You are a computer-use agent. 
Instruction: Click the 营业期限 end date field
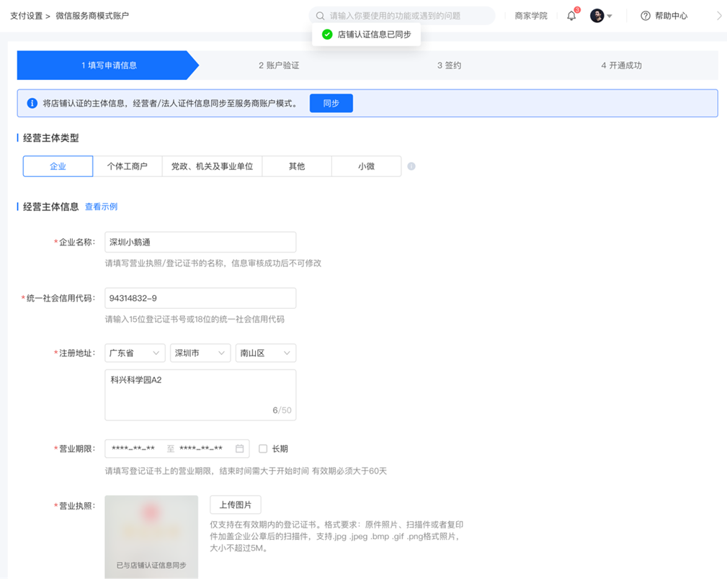click(201, 448)
